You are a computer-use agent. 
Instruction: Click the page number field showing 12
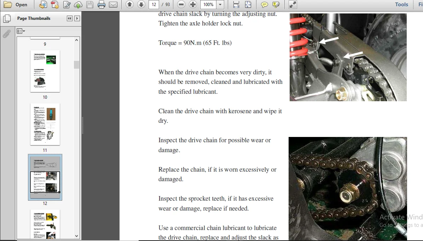click(x=154, y=5)
